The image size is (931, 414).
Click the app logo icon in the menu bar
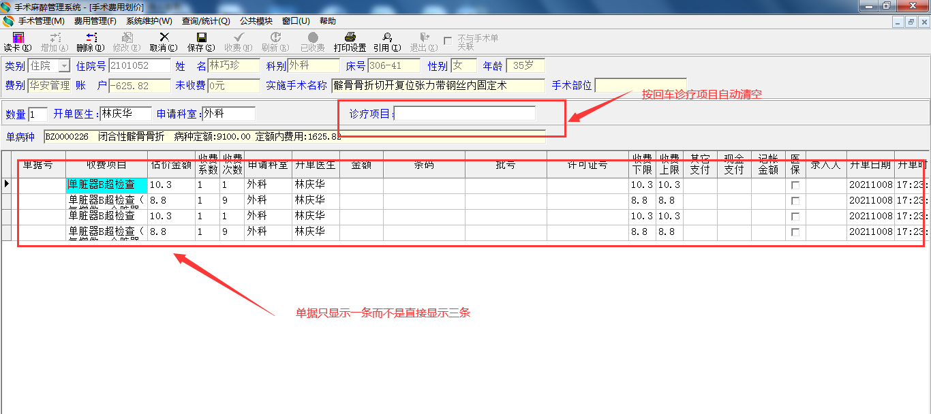pos(9,21)
